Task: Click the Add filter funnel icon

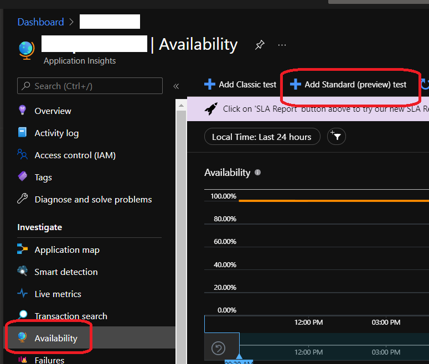Action: point(336,137)
